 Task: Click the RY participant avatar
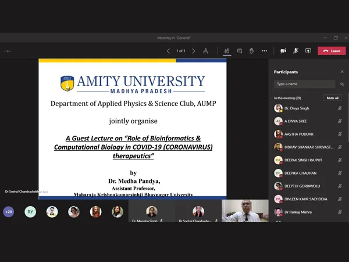[x=30, y=212]
